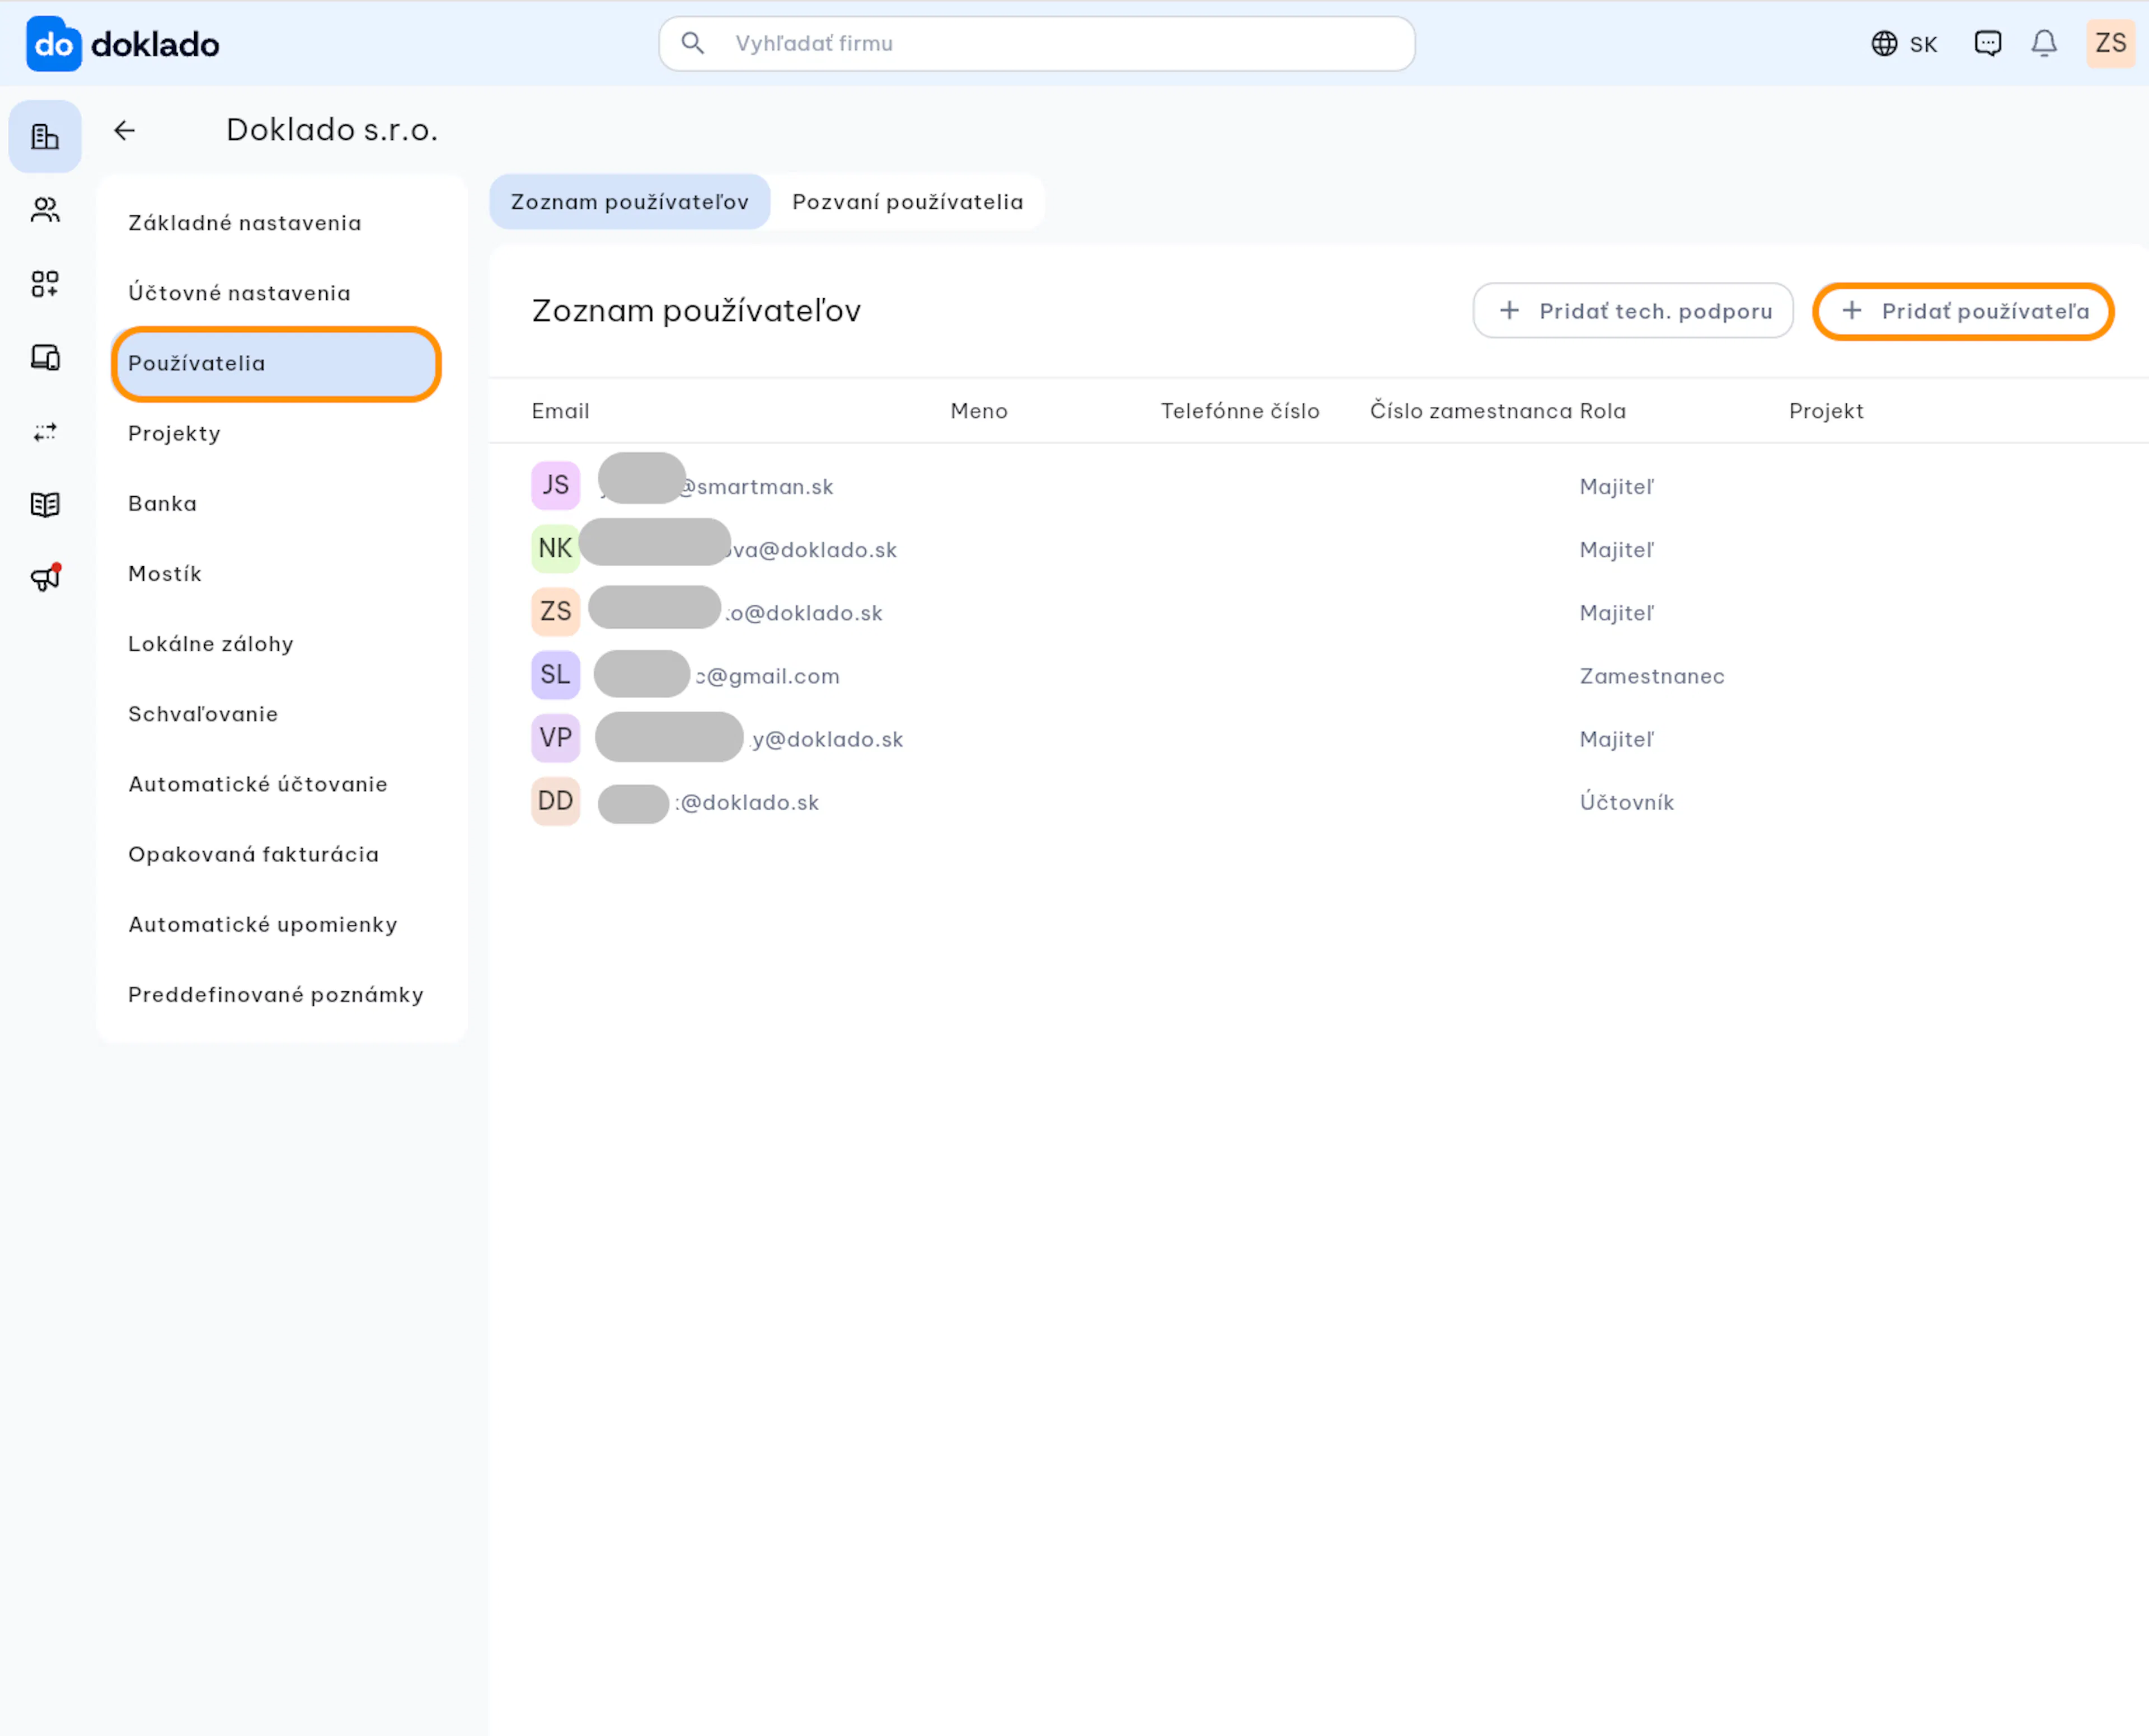This screenshot has height=1736, width=2149.
Task: Open Automatické upomienky settings
Action: 263,924
